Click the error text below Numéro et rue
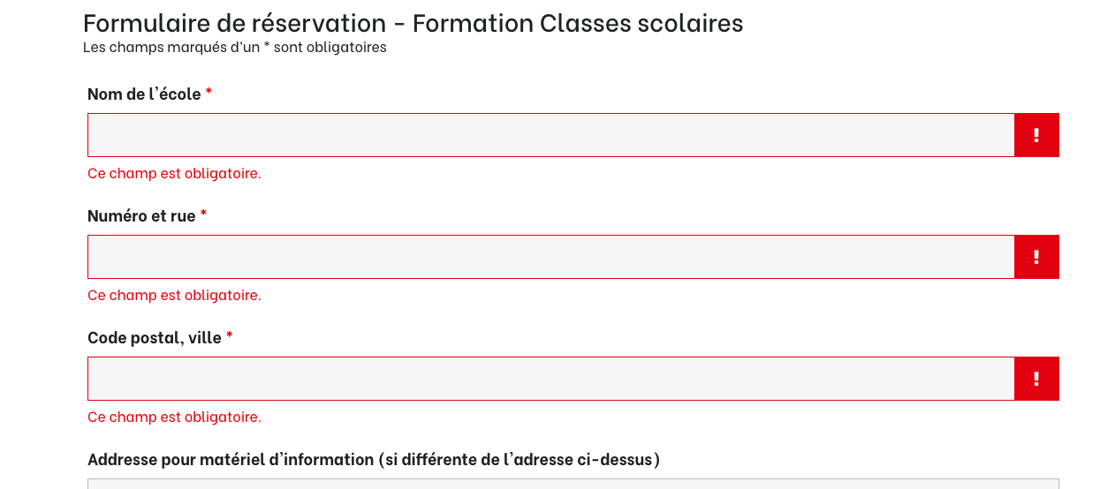The height and width of the screenshot is (489, 1100). coord(174,295)
